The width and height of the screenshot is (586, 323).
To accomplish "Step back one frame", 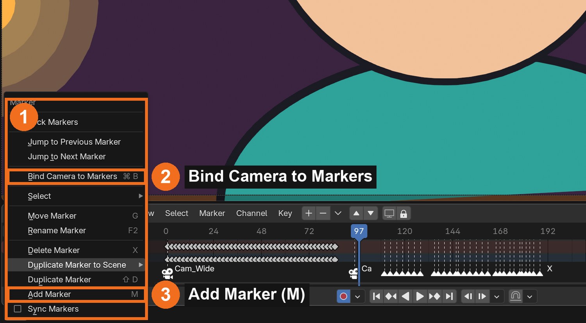I will 468,296.
